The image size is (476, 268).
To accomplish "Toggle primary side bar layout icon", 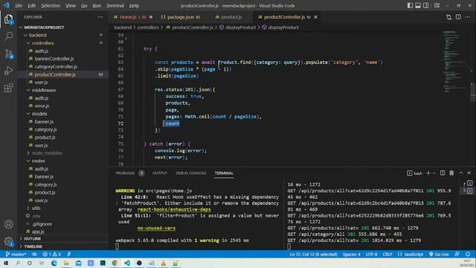I will (x=410, y=5).
